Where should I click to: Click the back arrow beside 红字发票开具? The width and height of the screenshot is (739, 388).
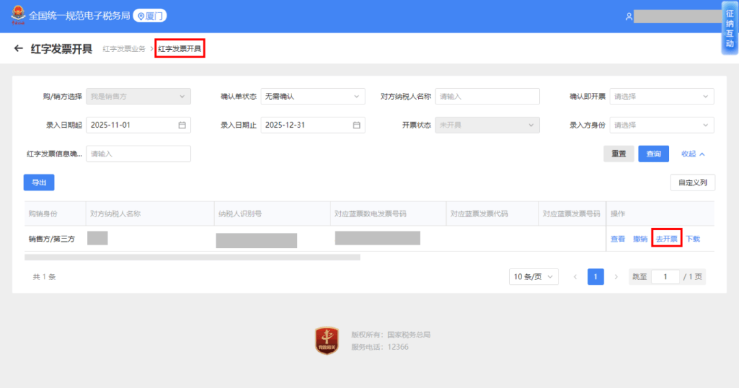point(18,49)
